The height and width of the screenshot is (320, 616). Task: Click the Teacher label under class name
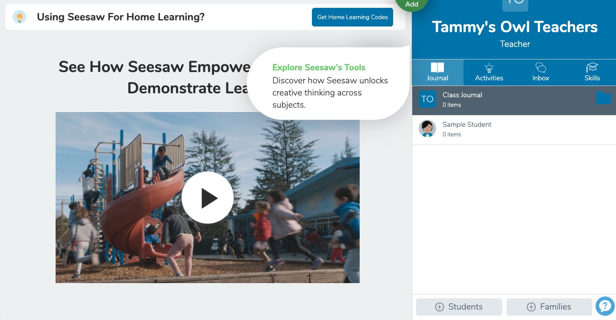[515, 44]
